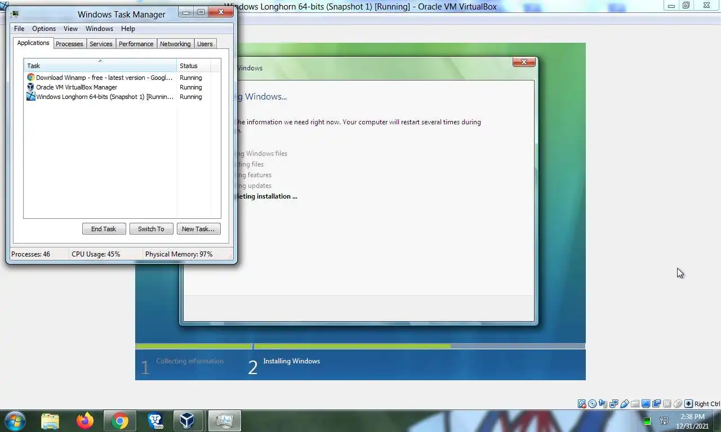The image size is (721, 432).
Task: Click the Processes: 46 status bar entry
Action: click(30, 254)
